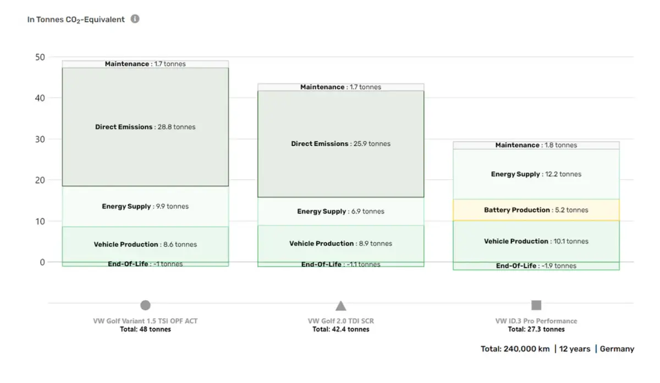Click the VW ID.3 Pro Performance label
Viewport: 660px width, 383px height.
[x=536, y=321]
